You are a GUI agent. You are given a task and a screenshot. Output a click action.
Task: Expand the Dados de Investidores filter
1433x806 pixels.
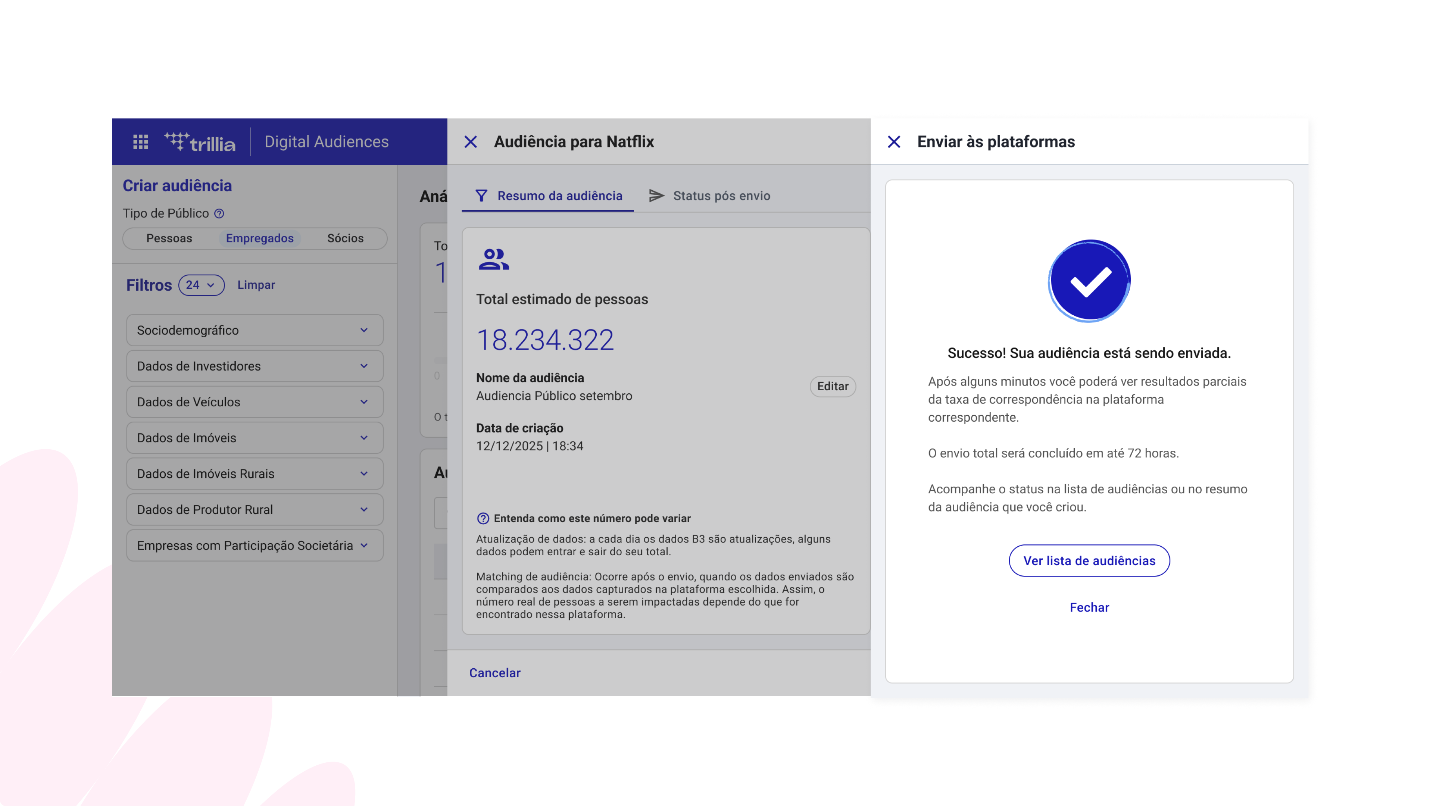pos(255,366)
